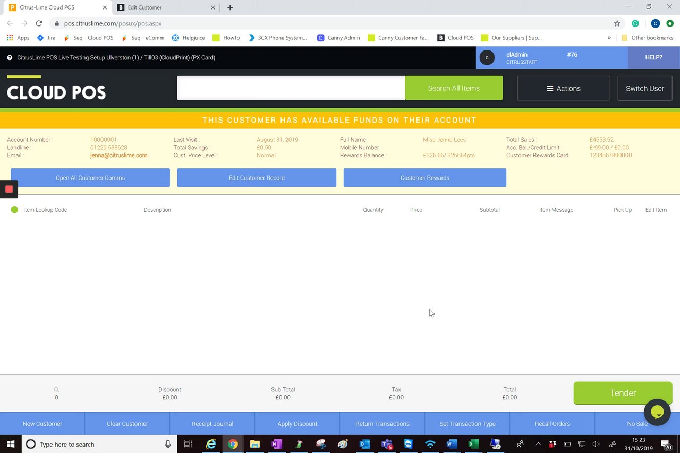
Task: Click the Rewards Balance value £326.66/ 326664pts
Action: [x=449, y=156]
